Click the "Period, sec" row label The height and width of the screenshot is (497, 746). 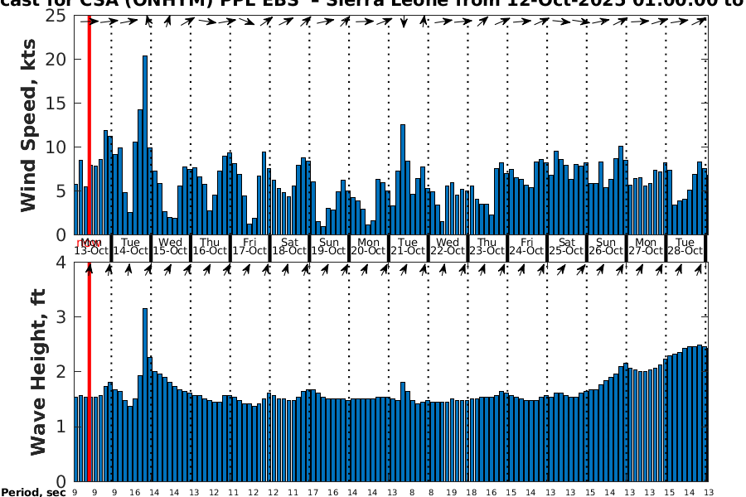(33, 493)
